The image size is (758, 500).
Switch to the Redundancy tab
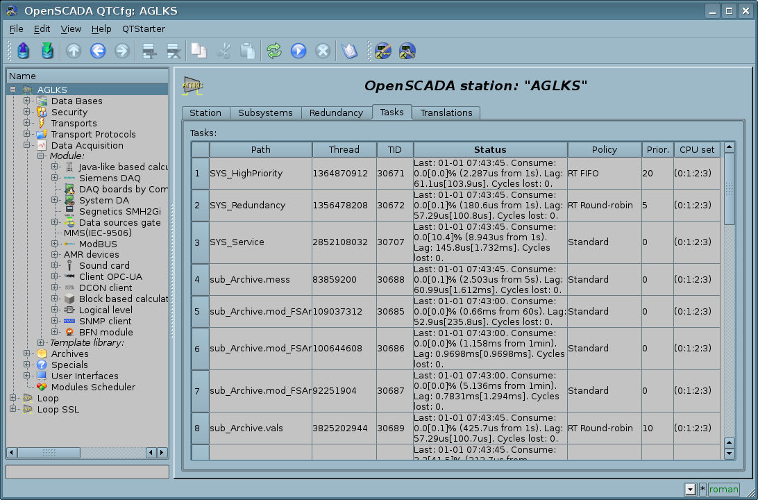pyautogui.click(x=336, y=112)
